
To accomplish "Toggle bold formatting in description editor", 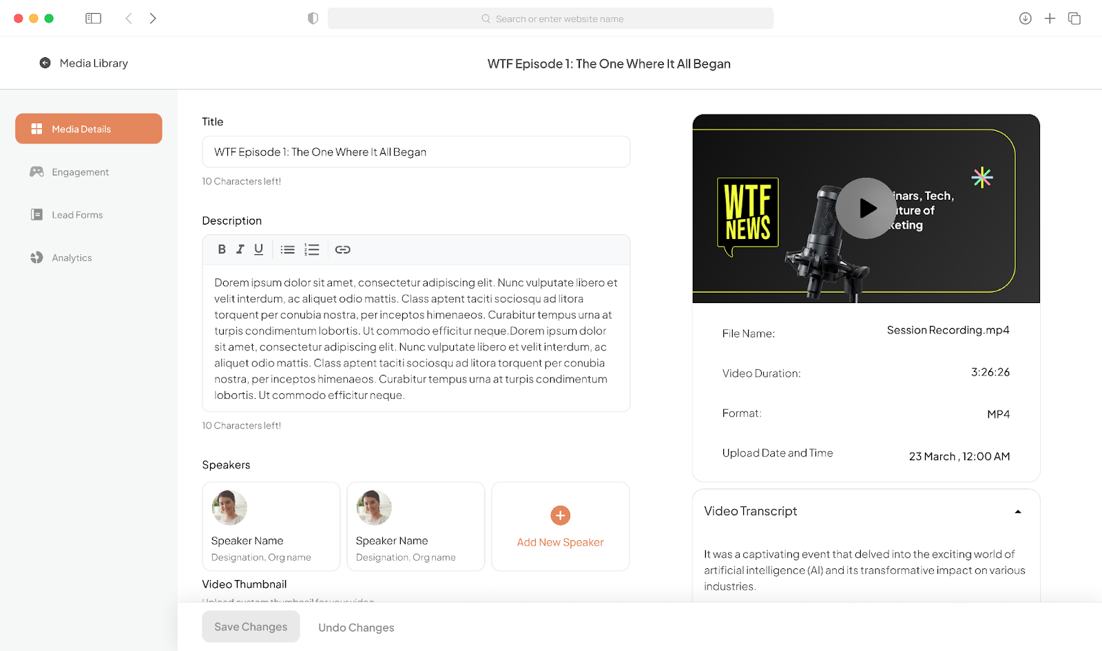I will [222, 249].
